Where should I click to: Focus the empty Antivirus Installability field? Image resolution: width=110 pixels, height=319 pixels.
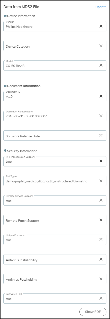coord(55,259)
